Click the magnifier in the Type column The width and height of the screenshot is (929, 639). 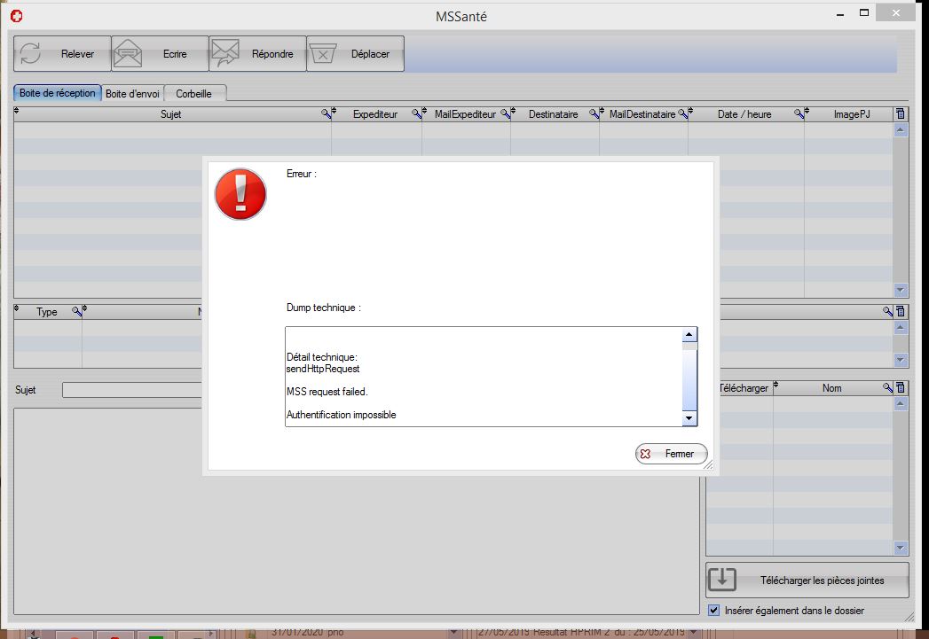click(x=76, y=311)
